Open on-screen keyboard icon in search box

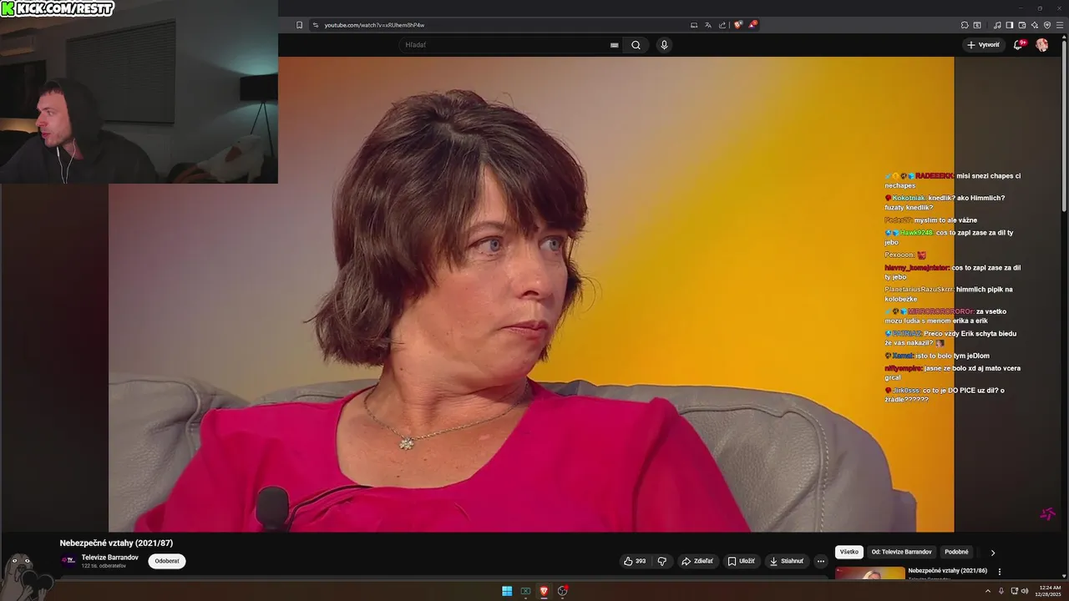(x=615, y=45)
